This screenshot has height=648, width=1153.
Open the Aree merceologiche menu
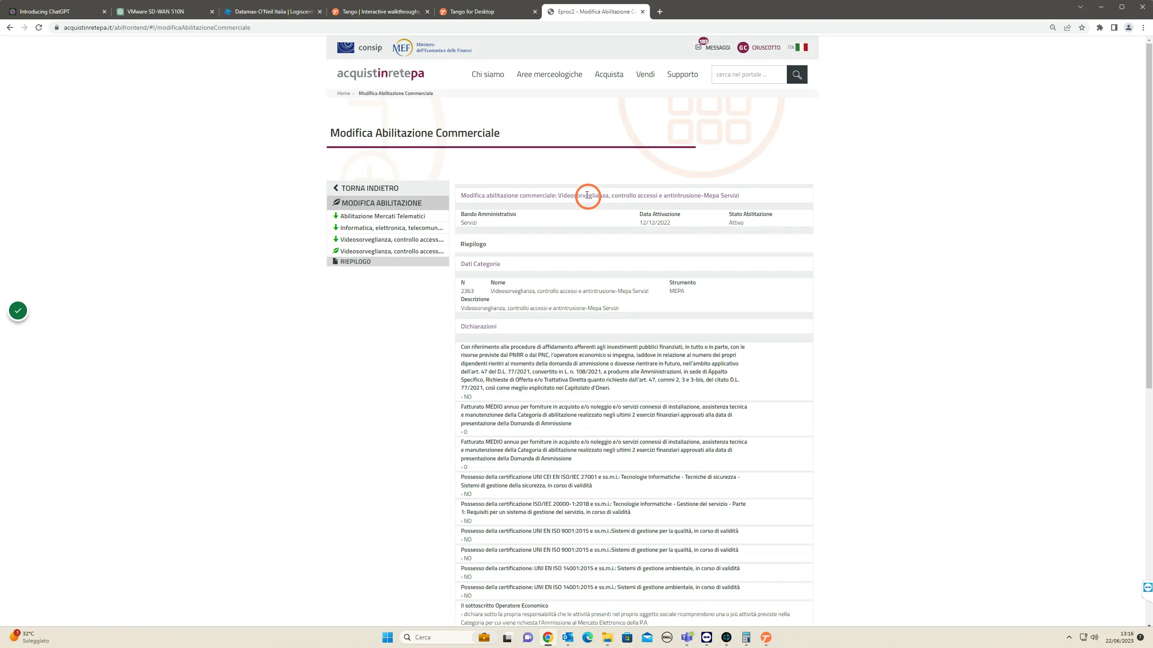pyautogui.click(x=549, y=75)
